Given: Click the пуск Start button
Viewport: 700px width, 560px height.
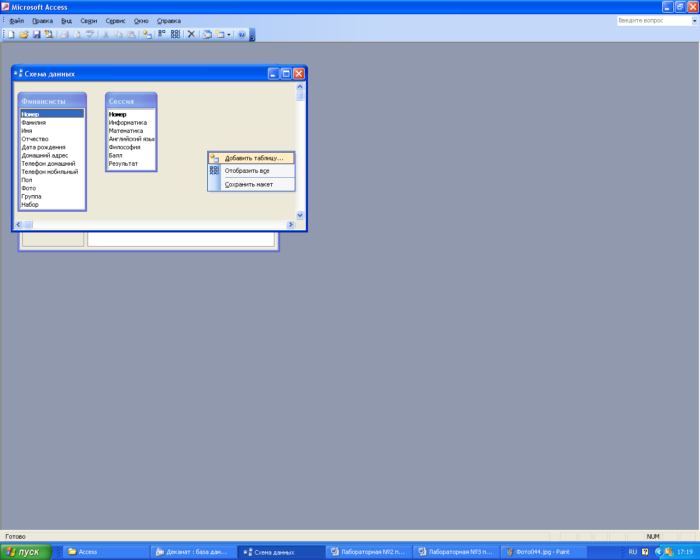Looking at the screenshot, I should tap(26, 552).
